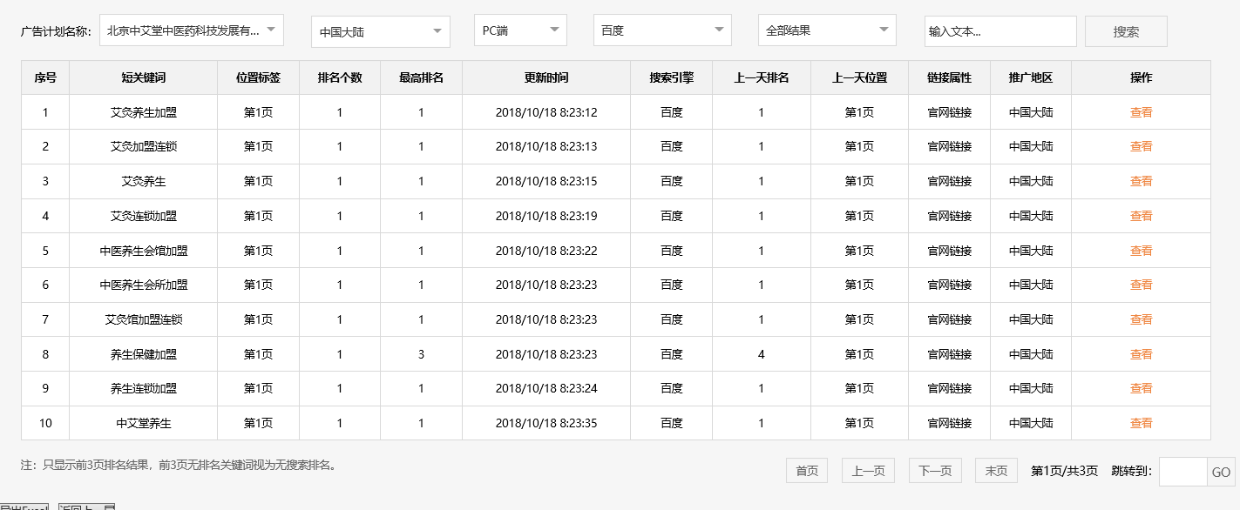The height and width of the screenshot is (510, 1240).
Task: Expand the 百度 search engine dropdown
Action: pyautogui.click(x=661, y=29)
